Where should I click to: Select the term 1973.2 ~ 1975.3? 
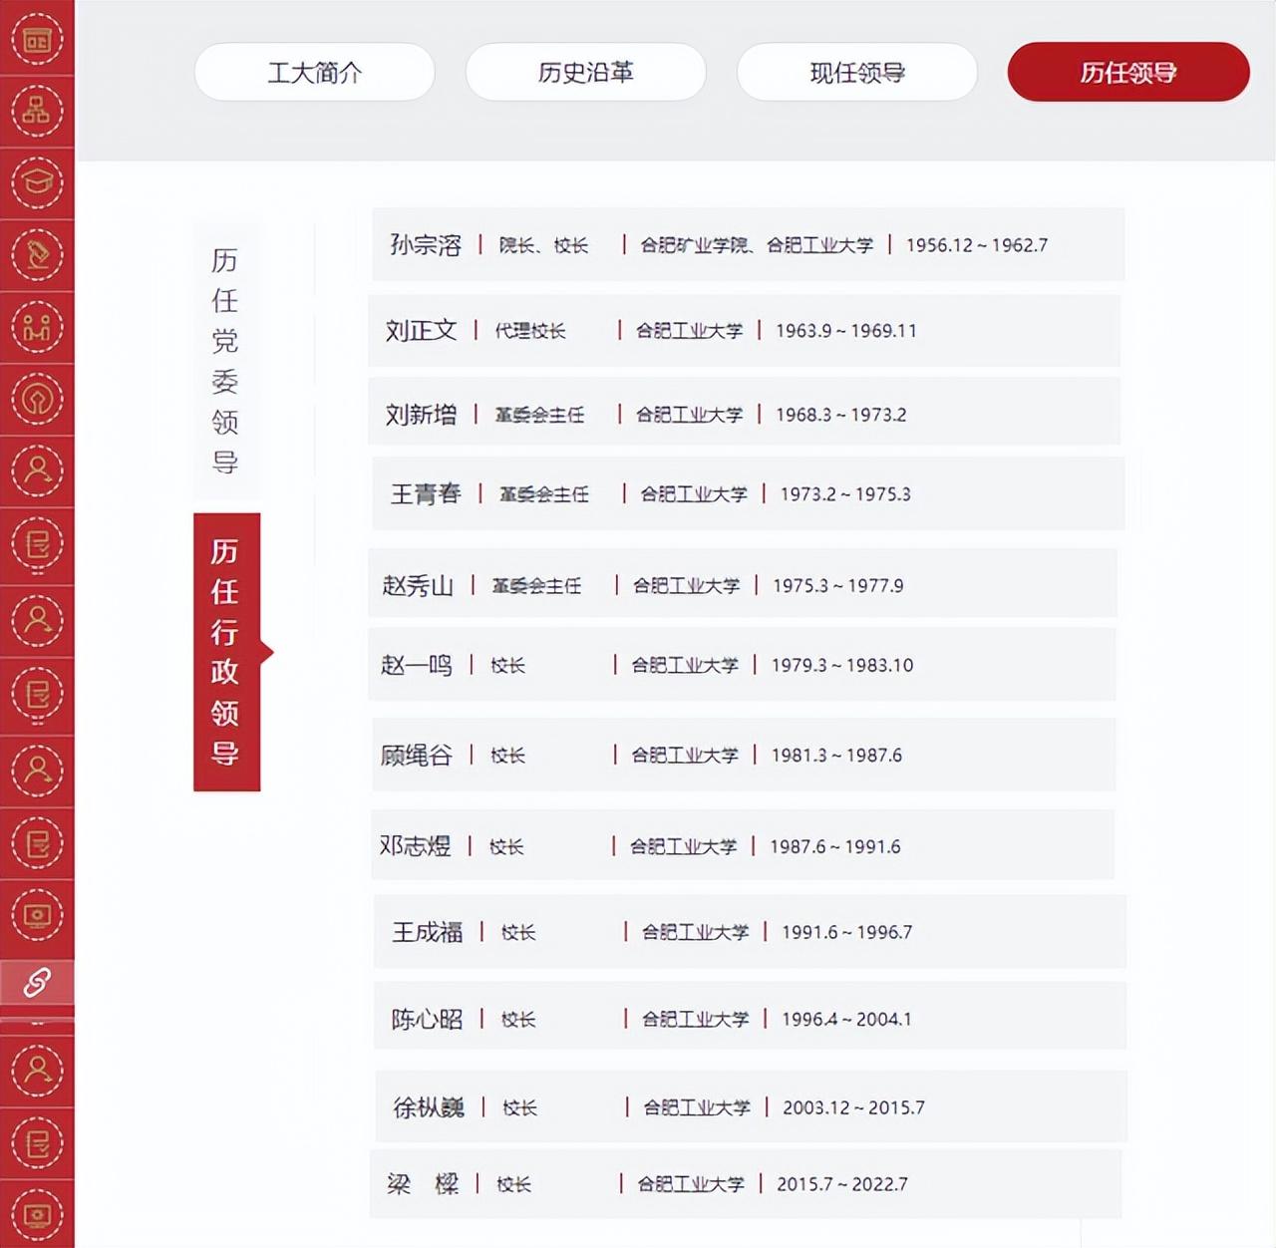(x=845, y=494)
